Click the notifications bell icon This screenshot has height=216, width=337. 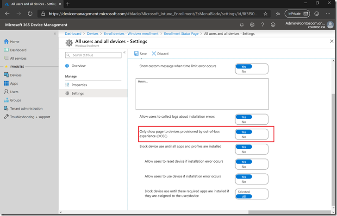coord(242,25)
